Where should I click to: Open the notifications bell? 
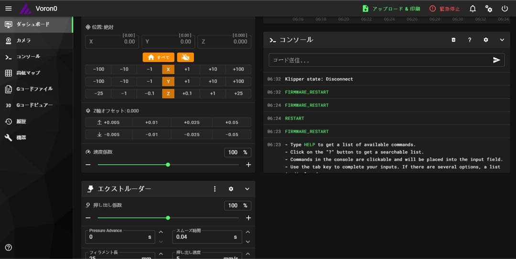tap(473, 9)
